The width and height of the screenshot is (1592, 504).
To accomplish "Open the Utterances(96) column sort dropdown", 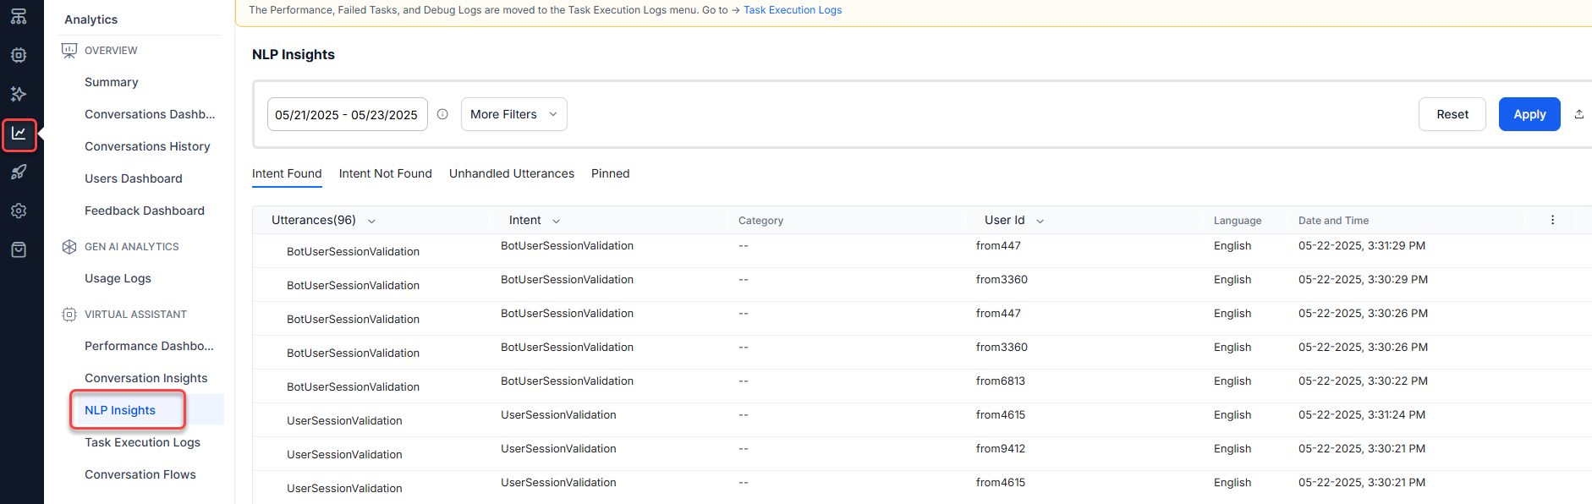I will coord(371,221).
